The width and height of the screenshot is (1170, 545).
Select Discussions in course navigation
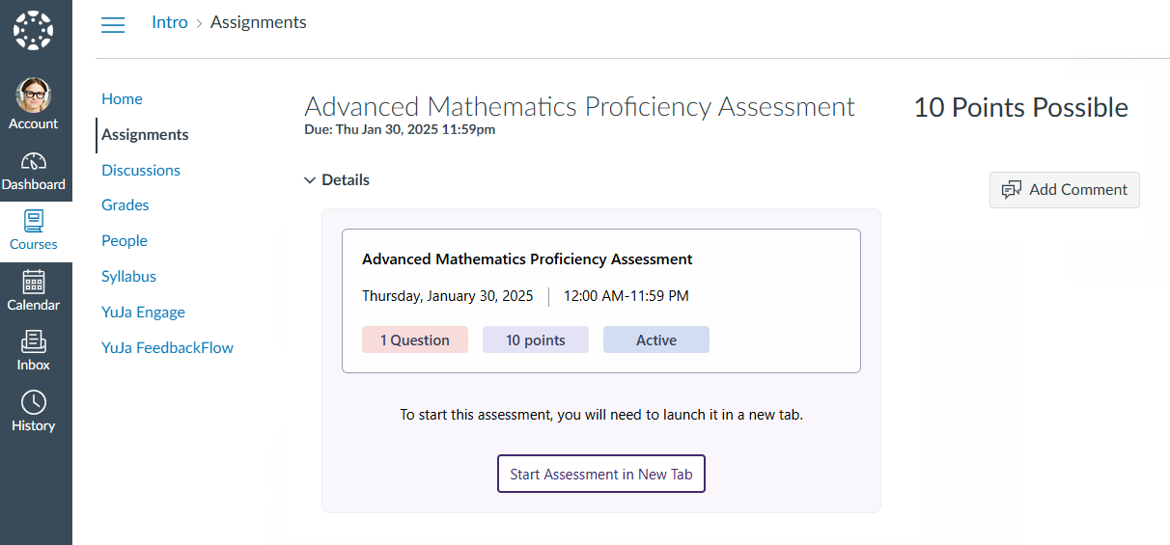[141, 170]
